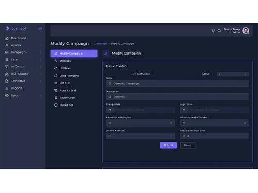Click the Templates document icon
The width and height of the screenshot is (258, 193).
pyautogui.click(x=7, y=81)
